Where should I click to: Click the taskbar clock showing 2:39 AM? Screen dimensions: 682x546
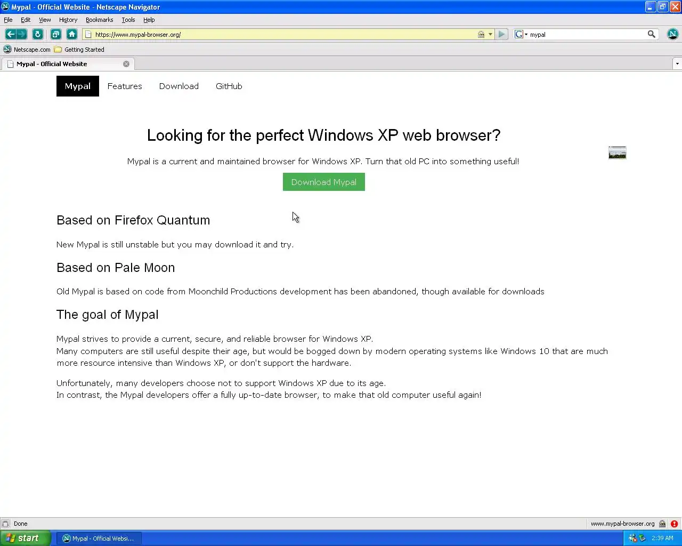point(662,538)
